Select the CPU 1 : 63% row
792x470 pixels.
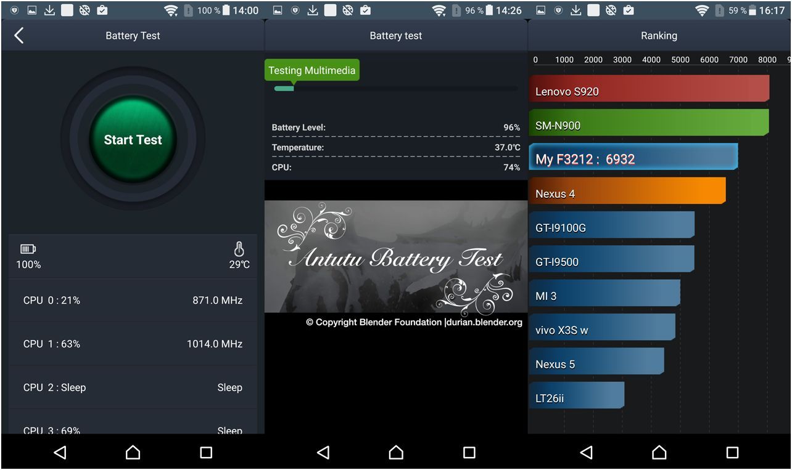pos(133,344)
